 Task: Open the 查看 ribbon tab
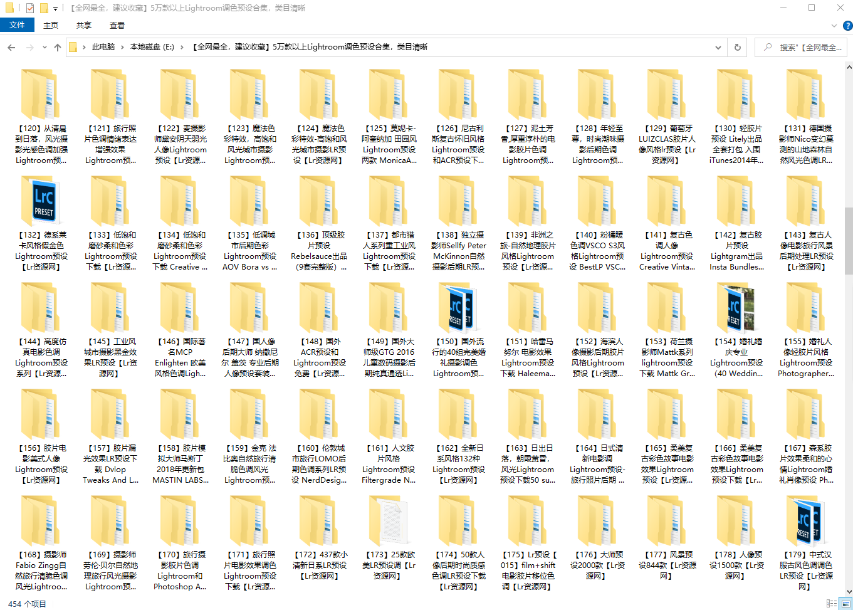pyautogui.click(x=117, y=25)
